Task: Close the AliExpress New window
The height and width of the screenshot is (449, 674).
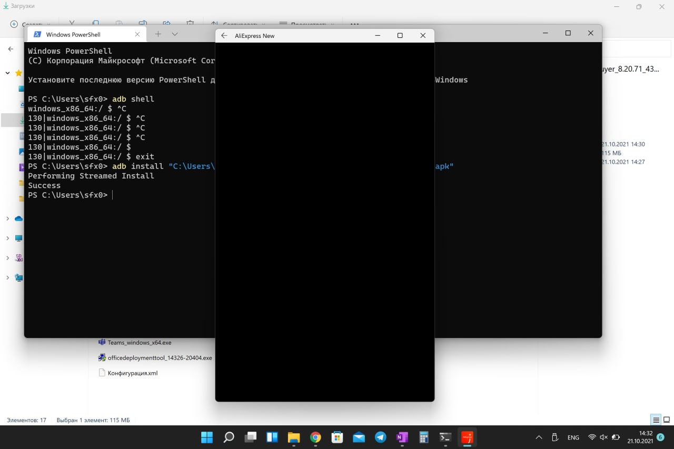Action: tap(423, 35)
